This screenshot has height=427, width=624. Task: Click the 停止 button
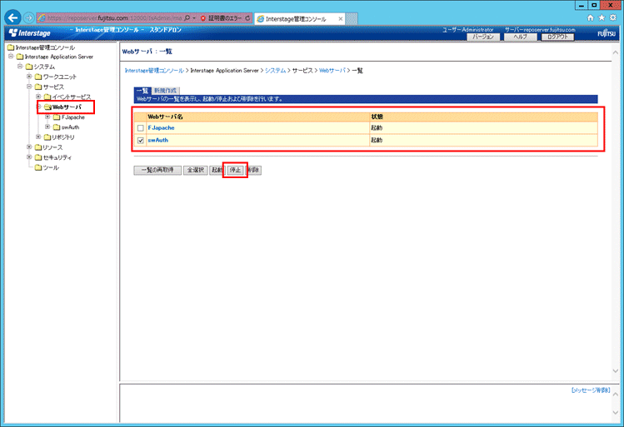tap(235, 170)
